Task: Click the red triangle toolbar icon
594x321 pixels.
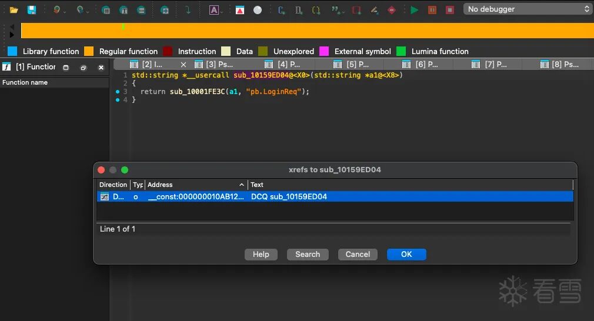Action: tap(240, 10)
